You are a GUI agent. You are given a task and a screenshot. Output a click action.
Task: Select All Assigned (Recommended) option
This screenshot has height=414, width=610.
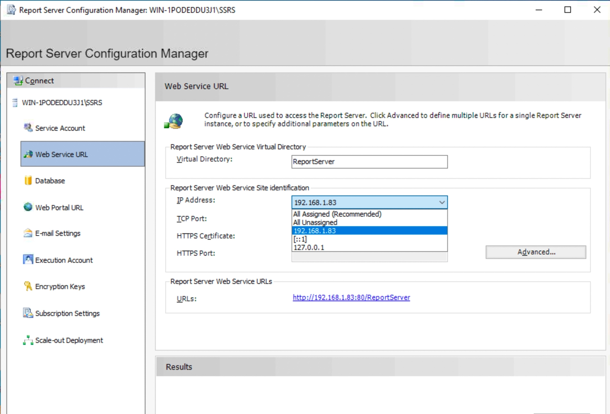(x=337, y=214)
